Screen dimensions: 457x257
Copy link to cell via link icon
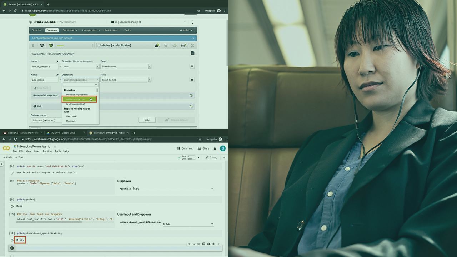[199, 244]
